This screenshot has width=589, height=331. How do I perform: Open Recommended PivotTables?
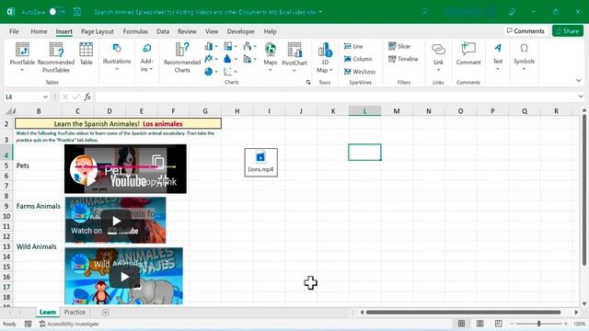click(56, 57)
